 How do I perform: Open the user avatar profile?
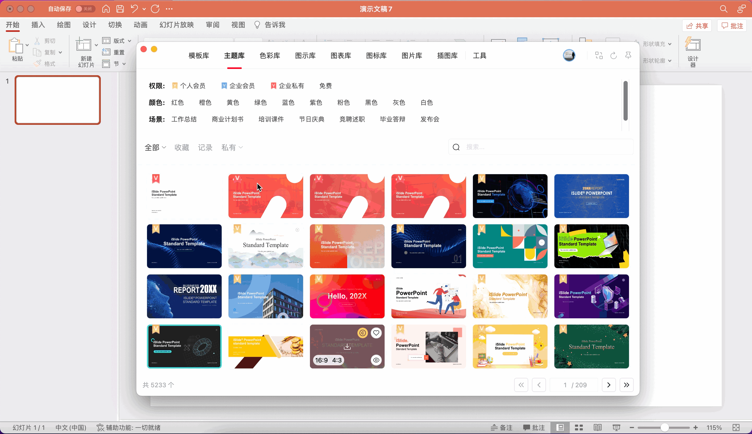[569, 55]
